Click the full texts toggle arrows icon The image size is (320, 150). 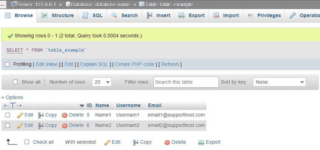tap(12, 106)
